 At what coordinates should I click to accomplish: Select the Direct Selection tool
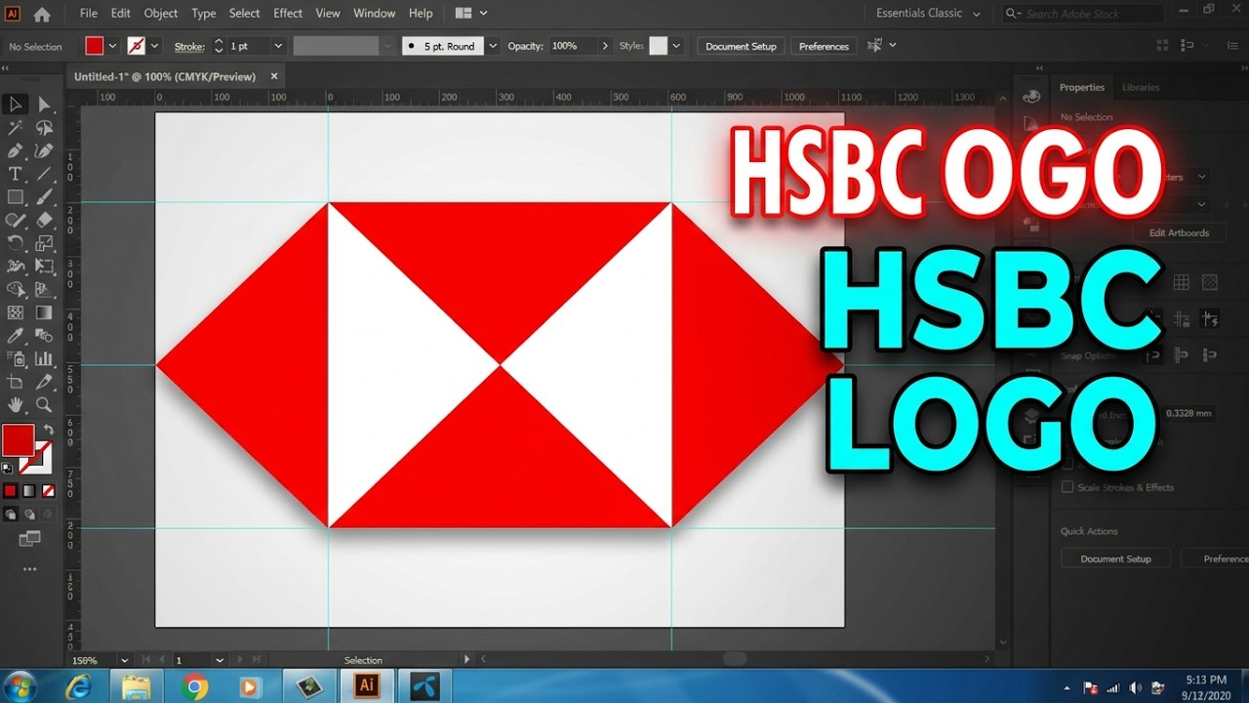pos(44,104)
